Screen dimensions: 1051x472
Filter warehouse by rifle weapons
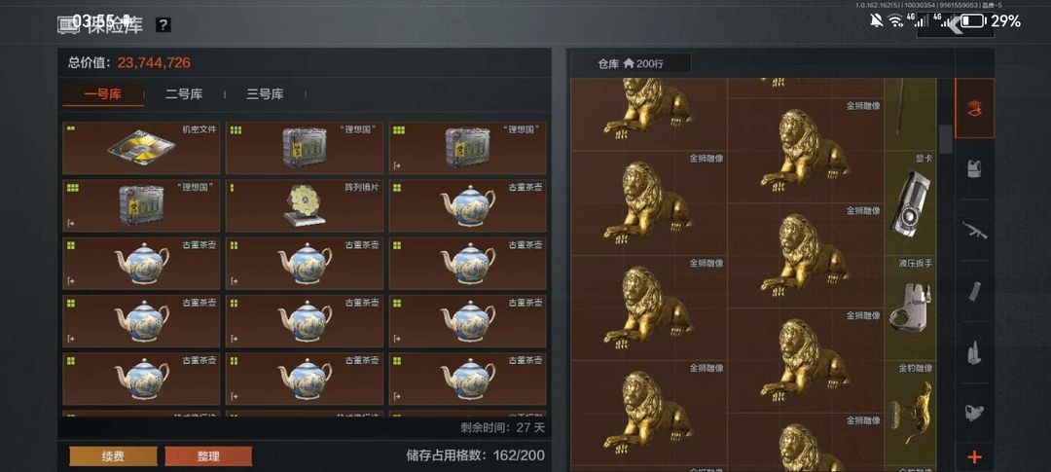click(x=974, y=230)
